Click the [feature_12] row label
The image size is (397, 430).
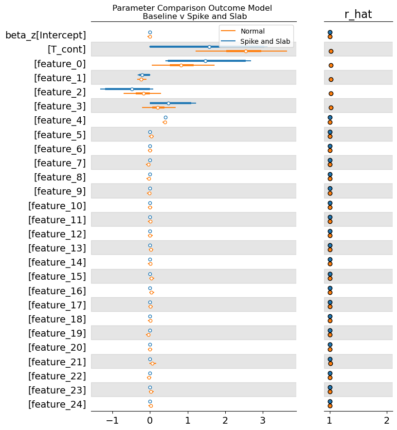click(57, 234)
